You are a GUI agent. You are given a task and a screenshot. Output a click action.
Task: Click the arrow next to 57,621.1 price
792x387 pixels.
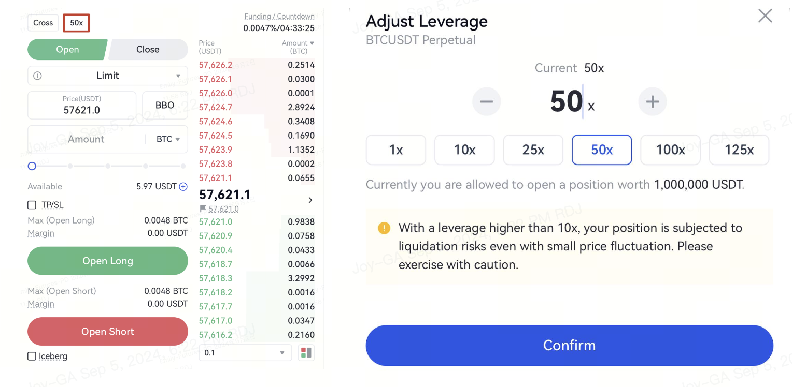(310, 200)
